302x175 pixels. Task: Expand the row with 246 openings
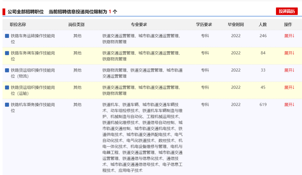pos(289,36)
